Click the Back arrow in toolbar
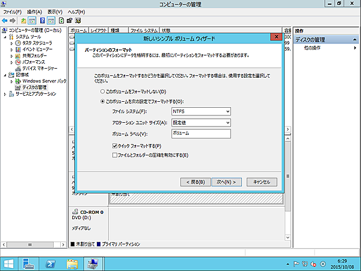This screenshot has width=361, height=271. [5, 20]
